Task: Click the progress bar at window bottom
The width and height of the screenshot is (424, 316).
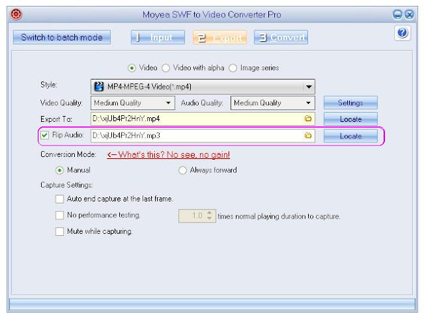Action: tap(212, 304)
